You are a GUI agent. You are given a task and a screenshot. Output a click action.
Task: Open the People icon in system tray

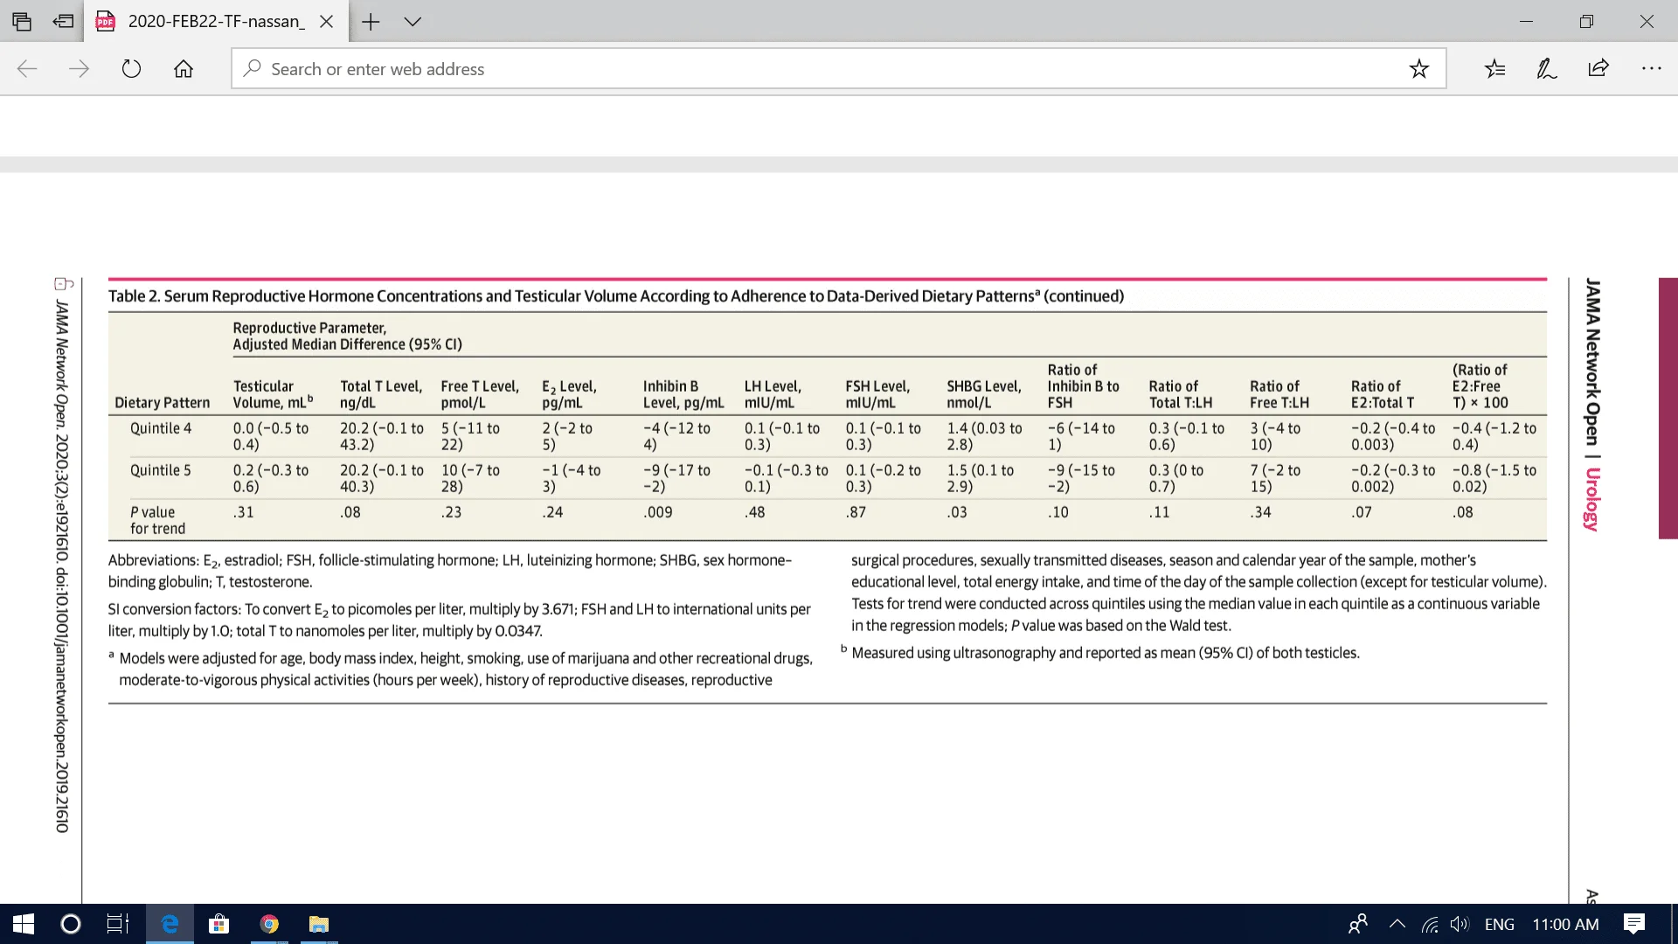pyautogui.click(x=1358, y=924)
